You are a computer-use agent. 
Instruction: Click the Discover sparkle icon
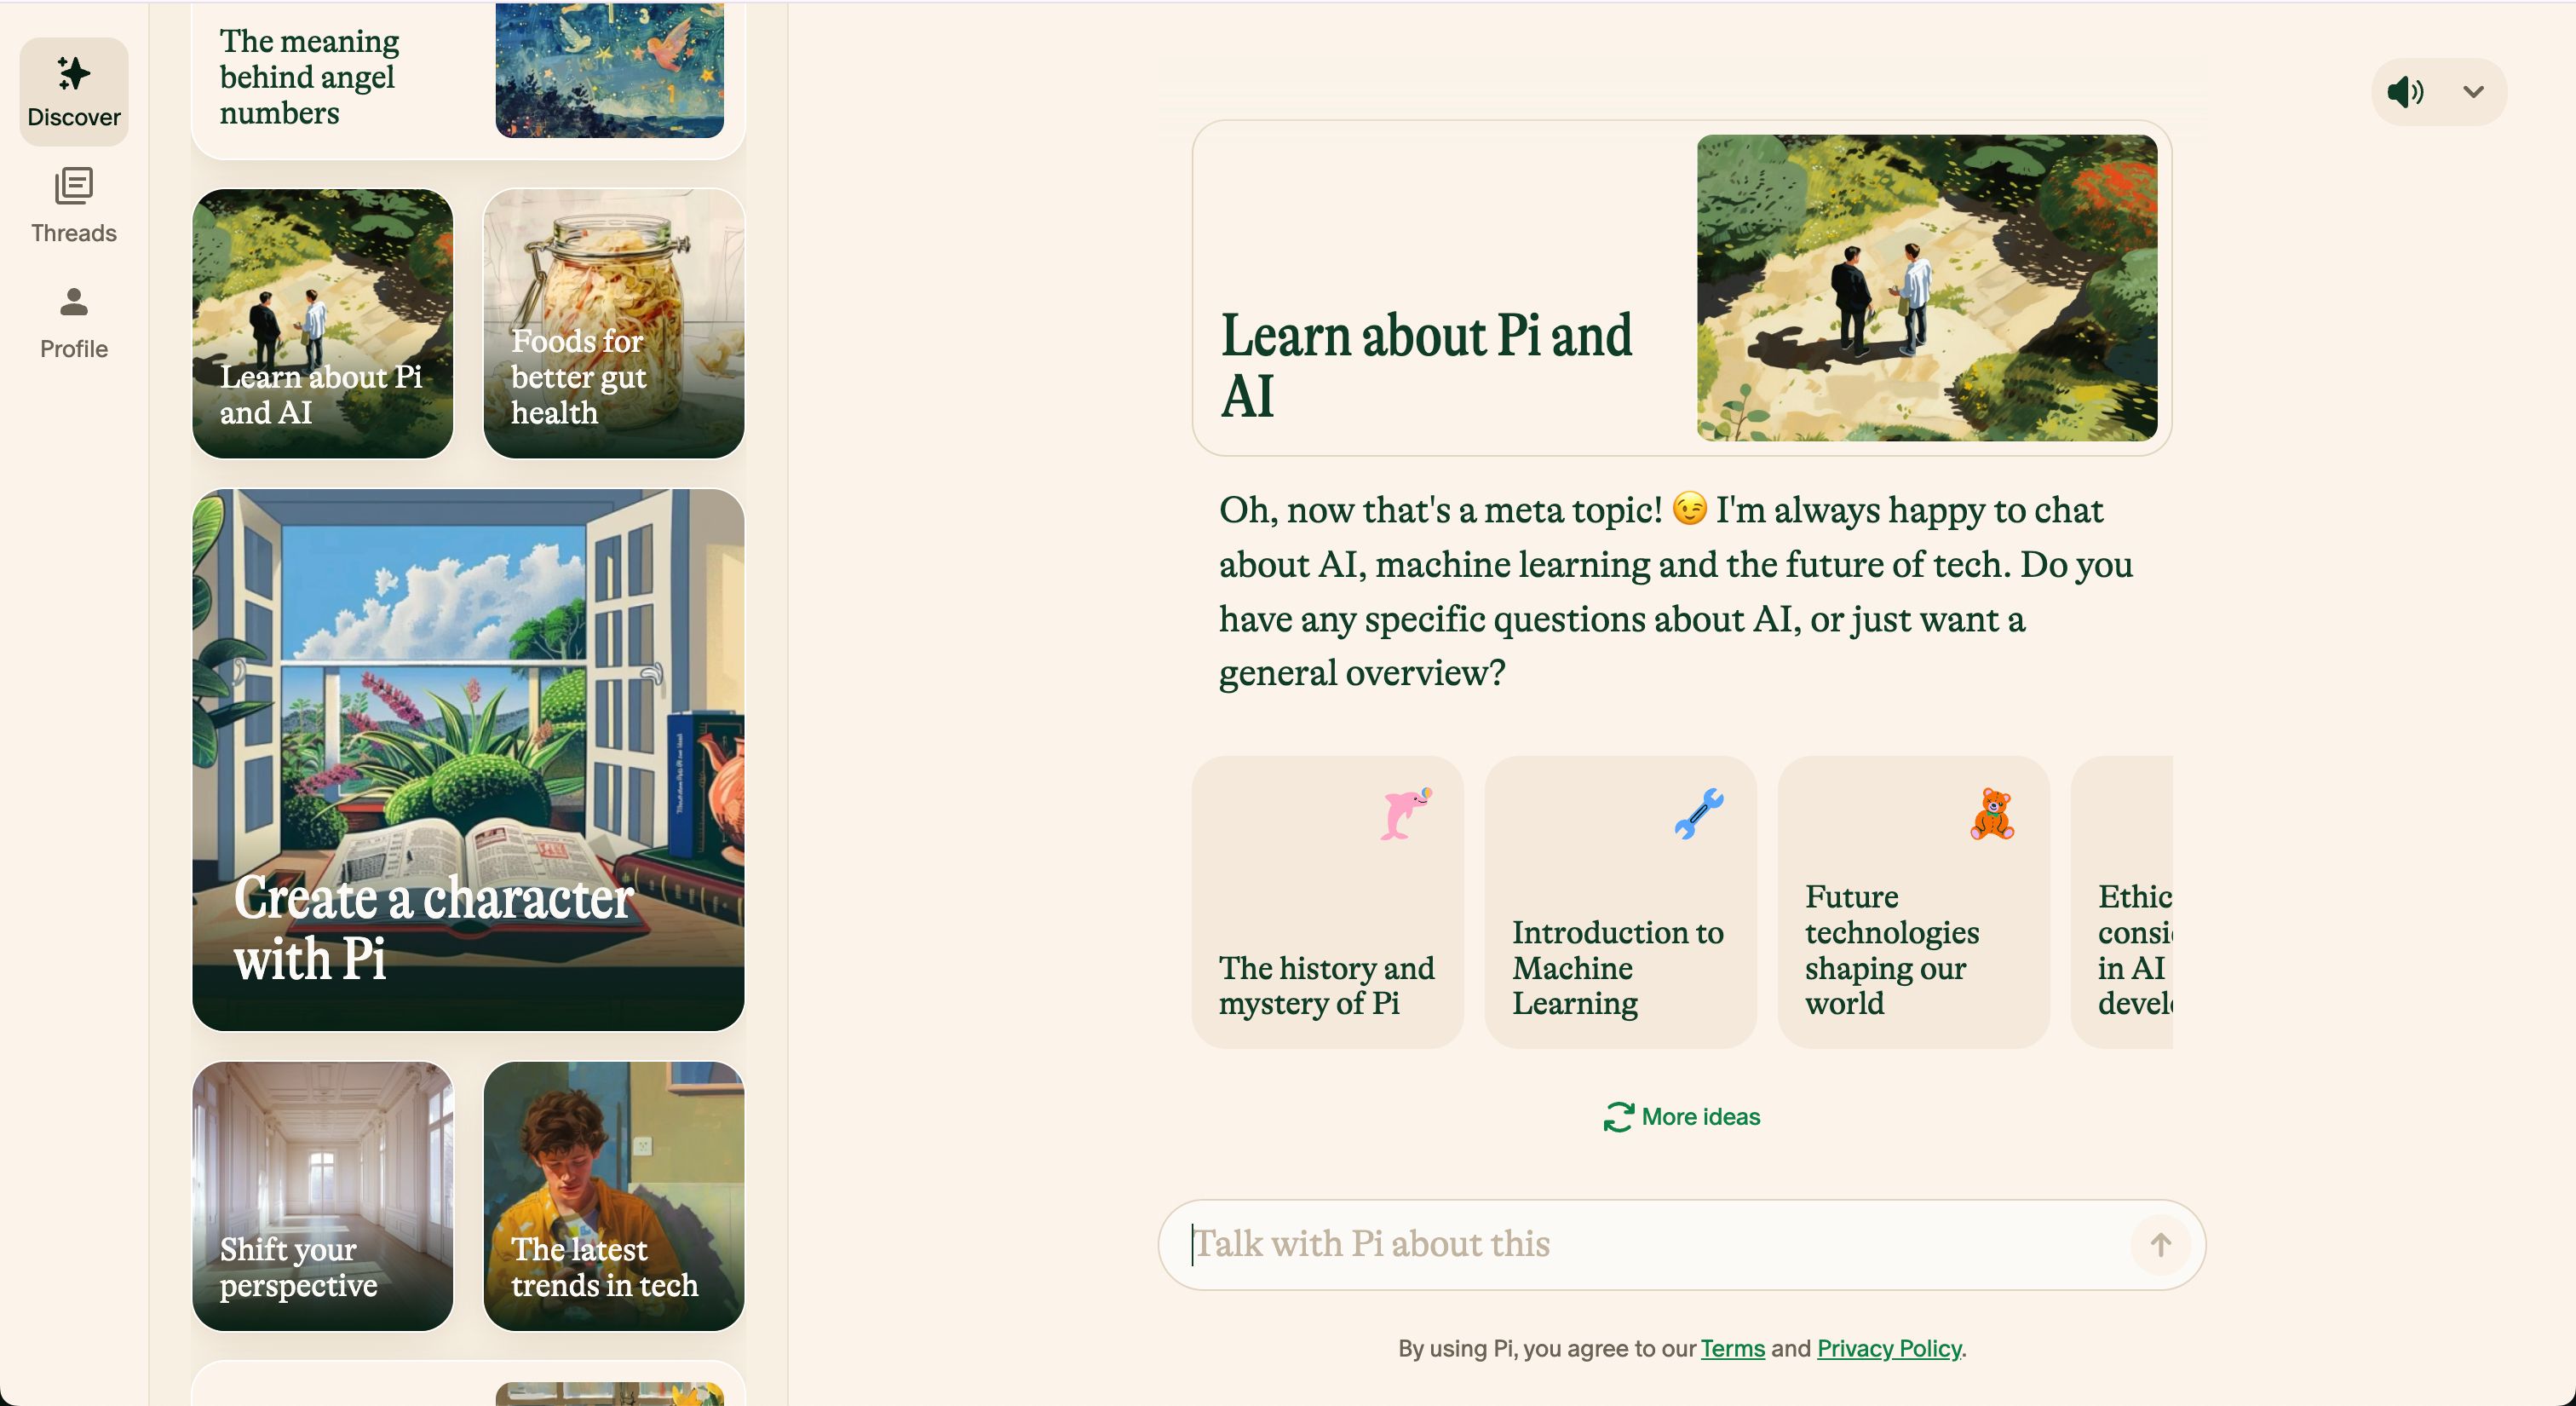click(x=73, y=73)
